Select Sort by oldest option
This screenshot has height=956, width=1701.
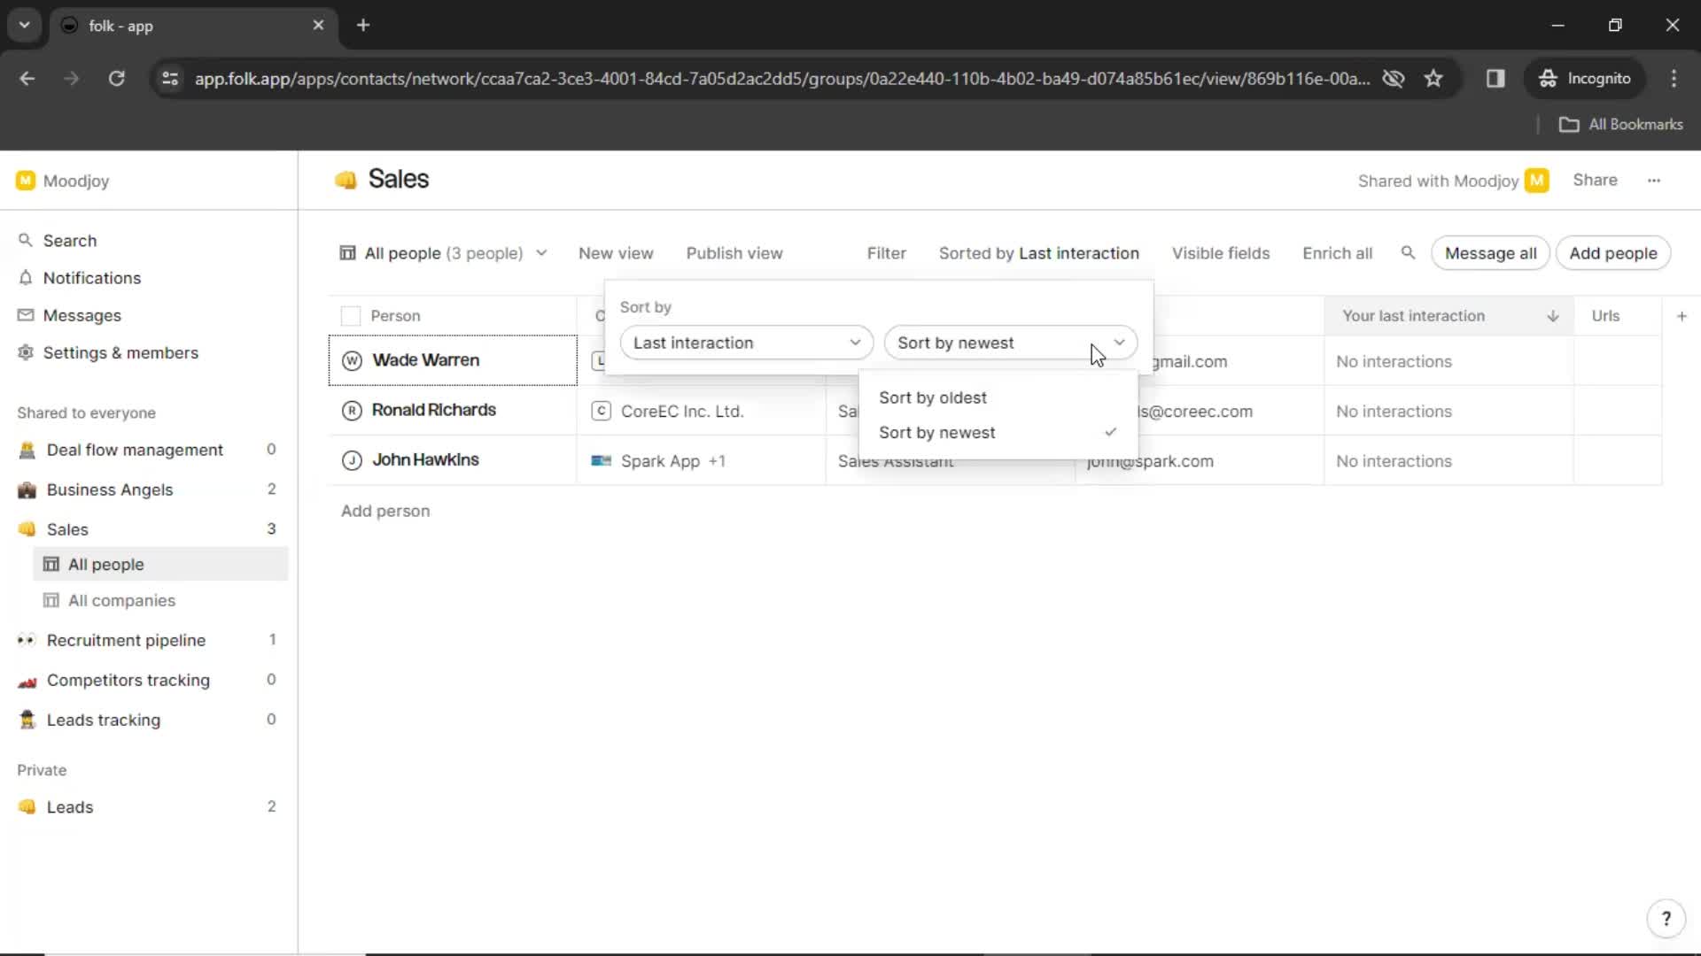pyautogui.click(x=932, y=397)
